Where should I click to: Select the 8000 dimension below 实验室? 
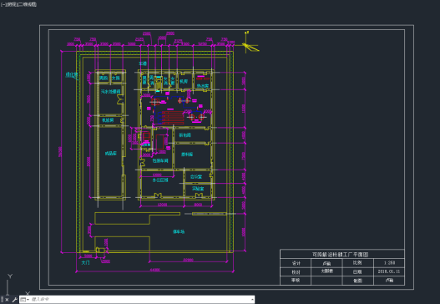pyautogui.click(x=198, y=205)
